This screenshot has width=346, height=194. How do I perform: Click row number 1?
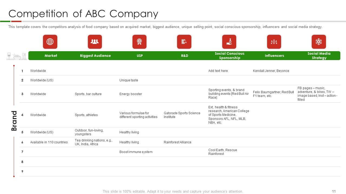[x=22, y=71]
